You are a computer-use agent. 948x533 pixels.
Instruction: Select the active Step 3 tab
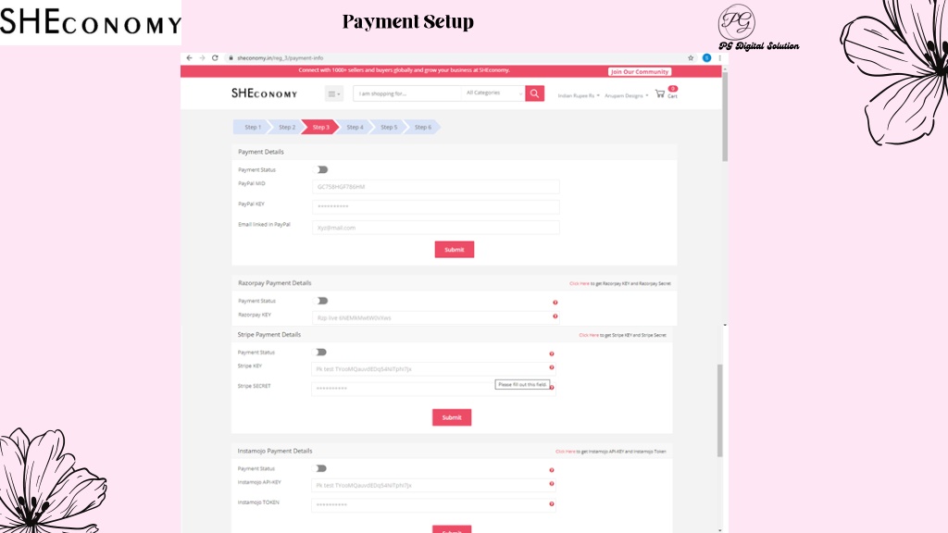coord(320,127)
